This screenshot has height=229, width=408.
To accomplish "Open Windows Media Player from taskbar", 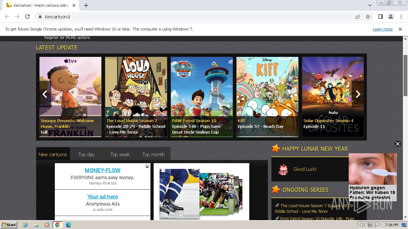I will tap(47, 225).
